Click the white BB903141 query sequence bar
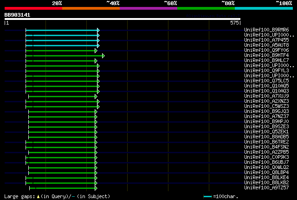297x200 pixels. point(123,19)
